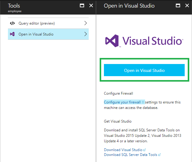Follow the Download SQL Server Data Tools link
192x162 pixels.
pos(130,155)
